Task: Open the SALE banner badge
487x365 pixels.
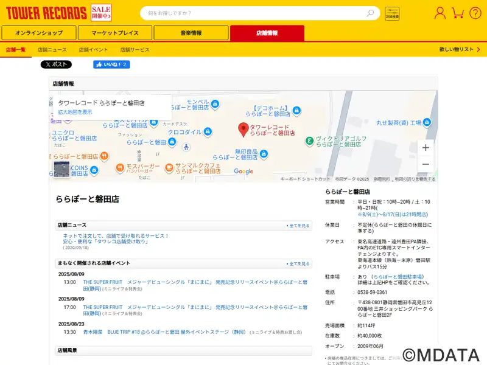Action: coord(101,12)
